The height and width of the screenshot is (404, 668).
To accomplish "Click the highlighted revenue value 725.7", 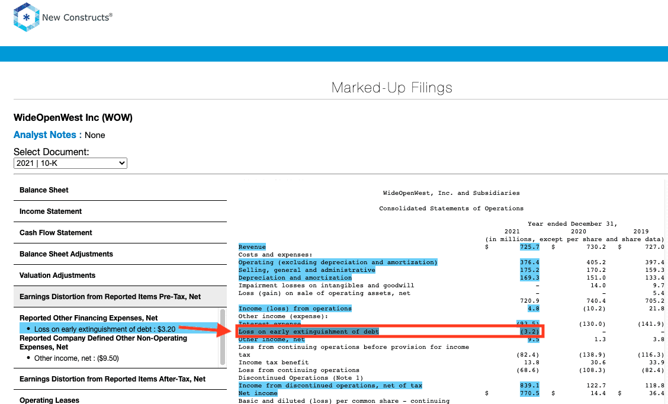I will point(529,247).
